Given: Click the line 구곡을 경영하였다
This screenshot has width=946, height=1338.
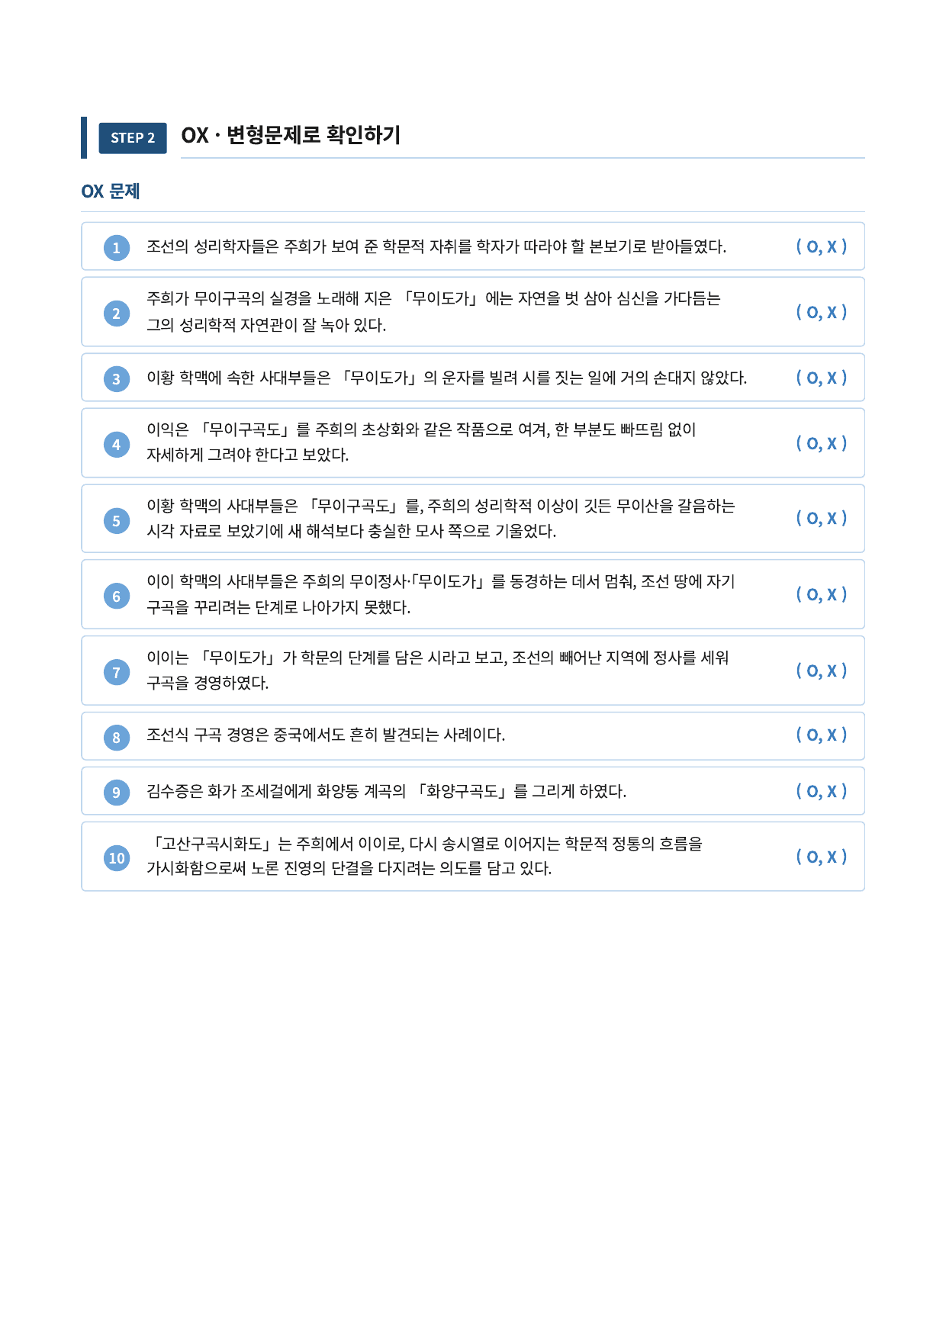Looking at the screenshot, I should [x=208, y=683].
